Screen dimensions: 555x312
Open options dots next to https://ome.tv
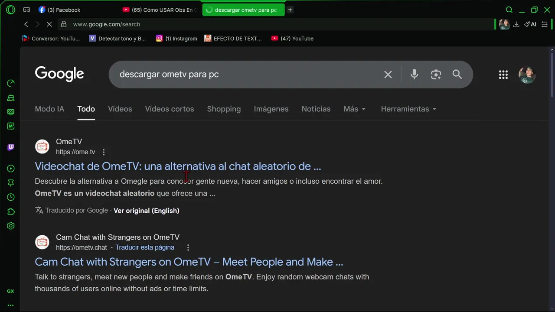(104, 152)
